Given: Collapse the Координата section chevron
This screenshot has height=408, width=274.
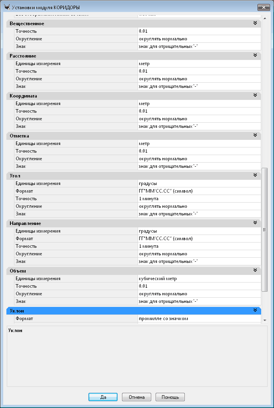Looking at the screenshot, I should [255, 96].
